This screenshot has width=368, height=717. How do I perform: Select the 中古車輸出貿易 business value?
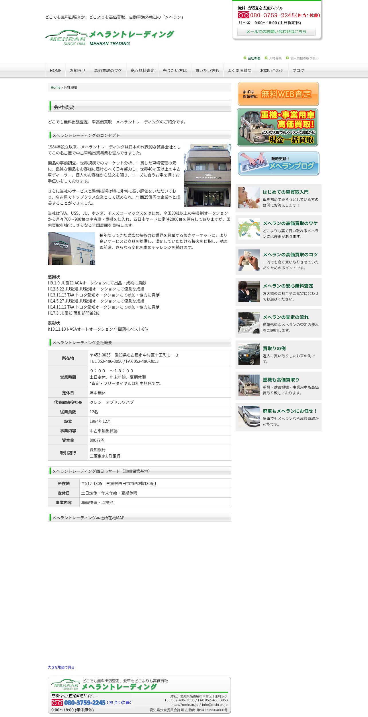tap(104, 431)
